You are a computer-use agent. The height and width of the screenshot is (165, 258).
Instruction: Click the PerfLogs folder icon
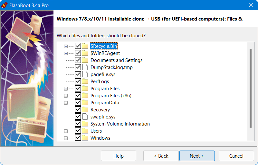(85, 81)
